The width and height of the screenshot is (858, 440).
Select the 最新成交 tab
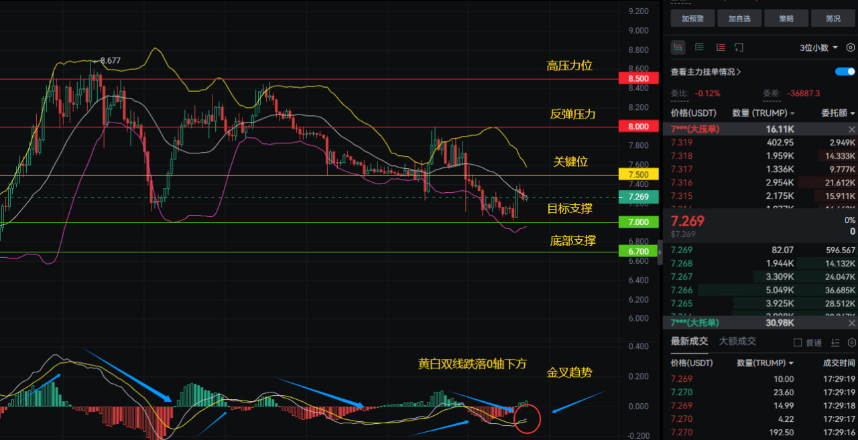click(x=689, y=341)
